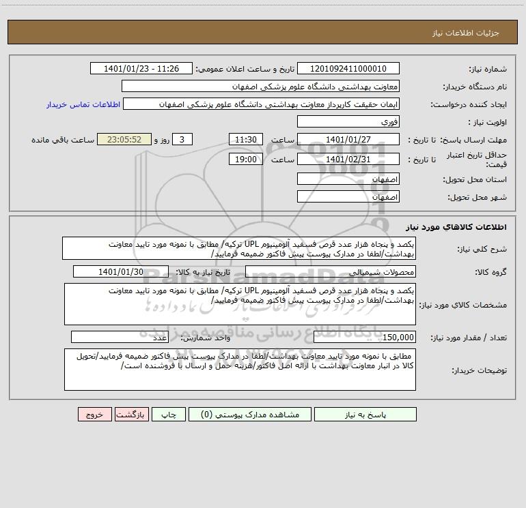This screenshot has width=526, height=508.
Task: Click 'تاریخ و ساعت اعلان عمومی:' label
Action: [x=245, y=69]
